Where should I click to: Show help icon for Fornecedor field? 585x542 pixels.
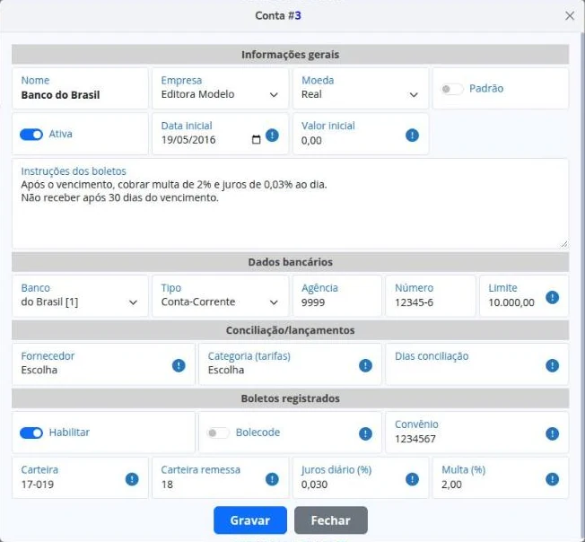[x=179, y=365]
